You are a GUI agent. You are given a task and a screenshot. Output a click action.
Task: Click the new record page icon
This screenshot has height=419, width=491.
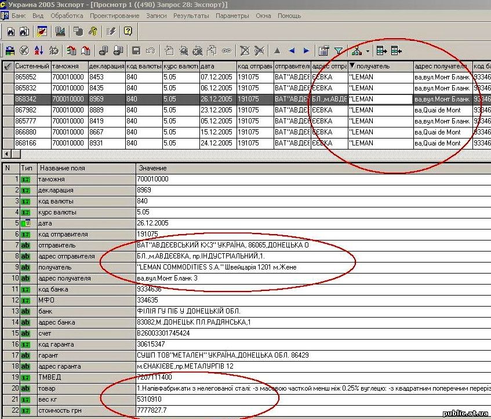click(169, 50)
